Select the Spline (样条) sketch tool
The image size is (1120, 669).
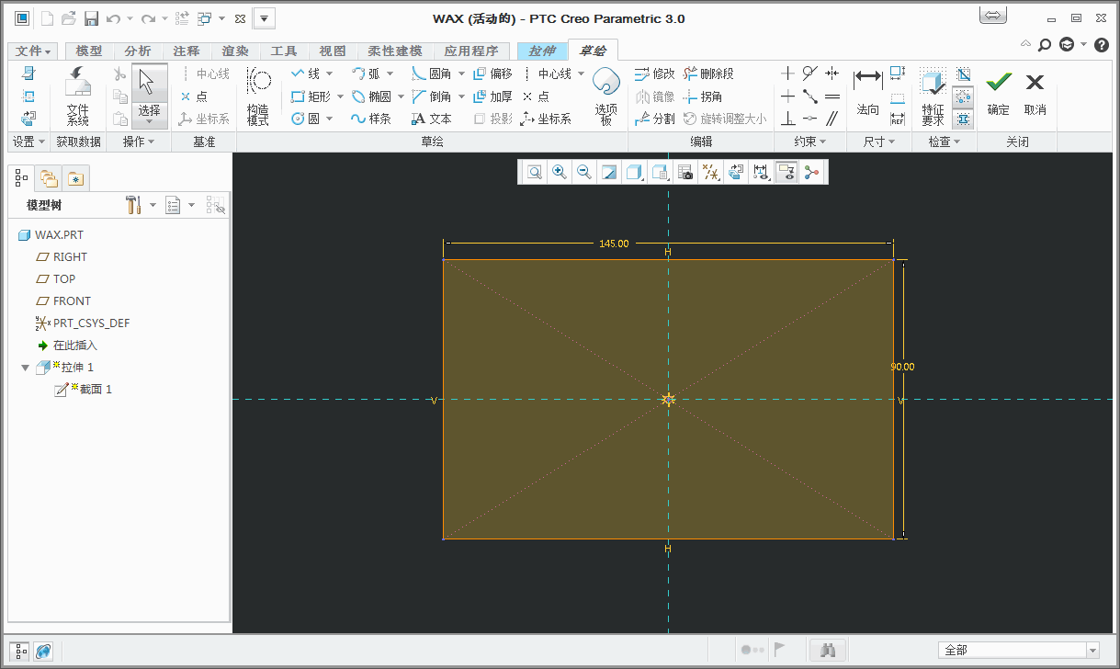point(370,119)
